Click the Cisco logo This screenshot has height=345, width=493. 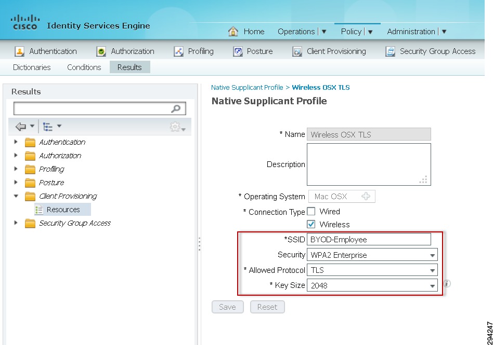coord(25,22)
